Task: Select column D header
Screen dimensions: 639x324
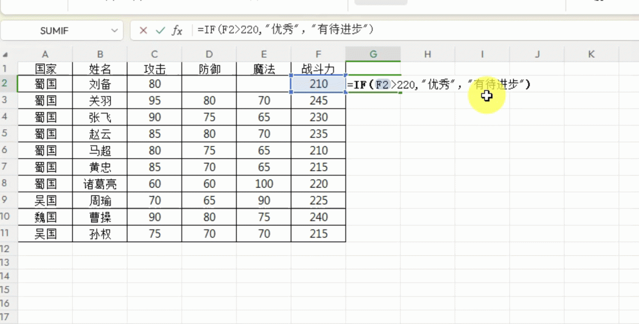Action: [x=209, y=54]
